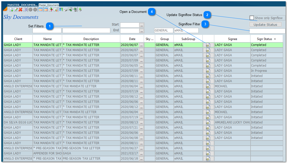Click the blue sort arrow toolbar icon
288x164 pixels.
[61, 10]
